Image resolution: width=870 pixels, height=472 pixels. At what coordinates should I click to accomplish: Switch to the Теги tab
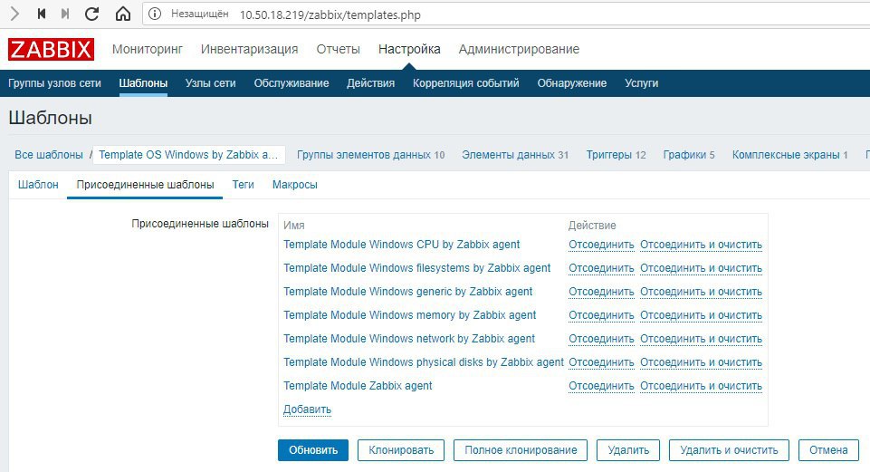(x=243, y=185)
